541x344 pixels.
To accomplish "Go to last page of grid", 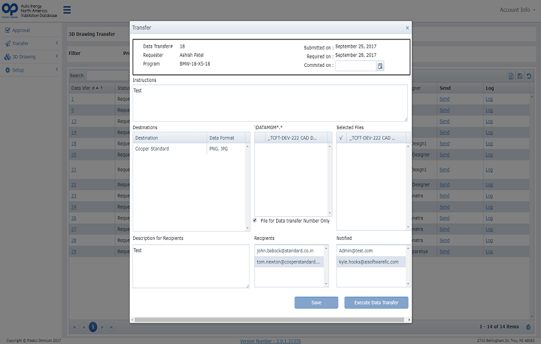I will (x=111, y=327).
